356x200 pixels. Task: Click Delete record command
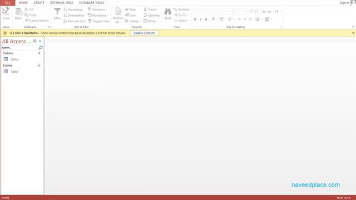132,21
